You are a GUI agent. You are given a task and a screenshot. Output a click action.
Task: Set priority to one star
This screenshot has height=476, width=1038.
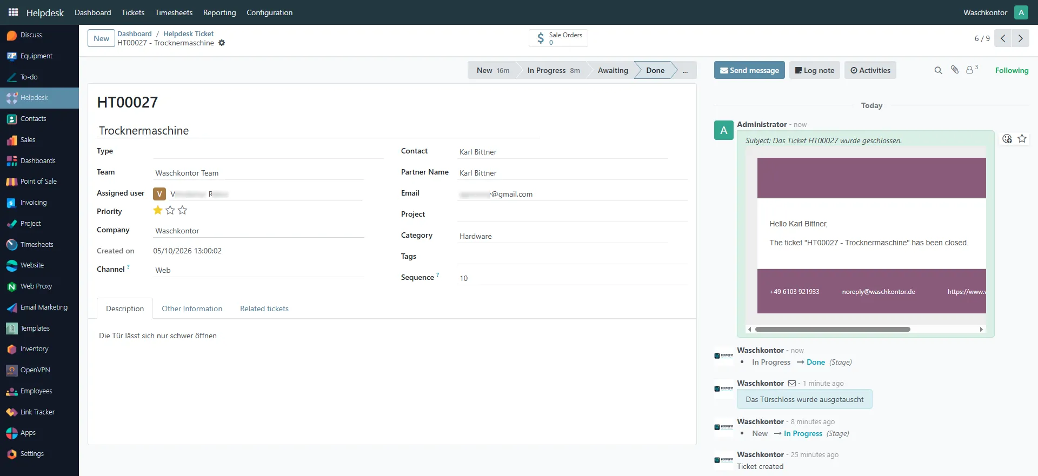(x=158, y=210)
